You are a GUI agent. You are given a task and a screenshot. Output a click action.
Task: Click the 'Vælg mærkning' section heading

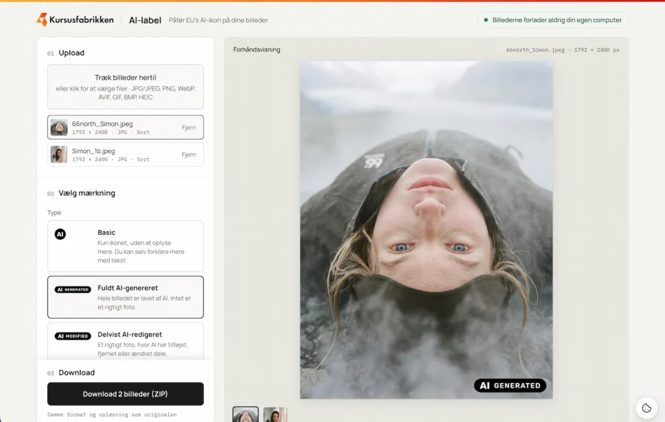pyautogui.click(x=87, y=193)
